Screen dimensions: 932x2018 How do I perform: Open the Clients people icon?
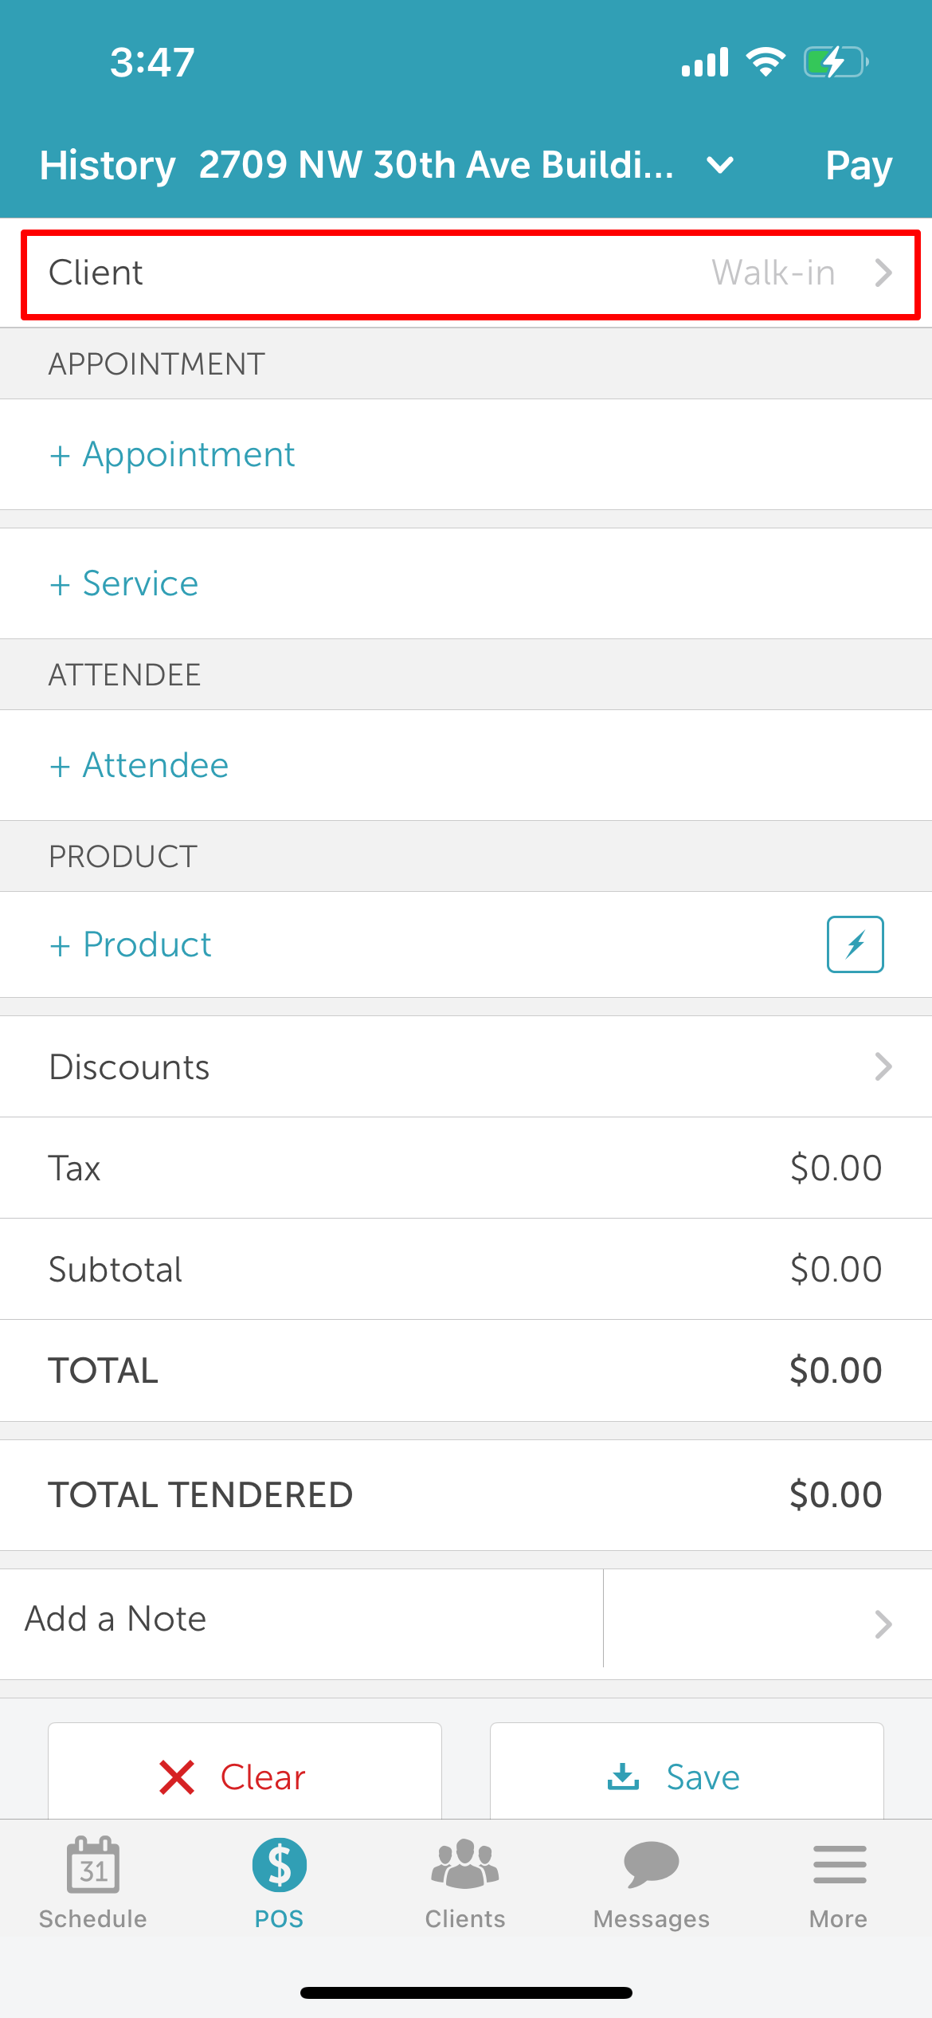465,1864
